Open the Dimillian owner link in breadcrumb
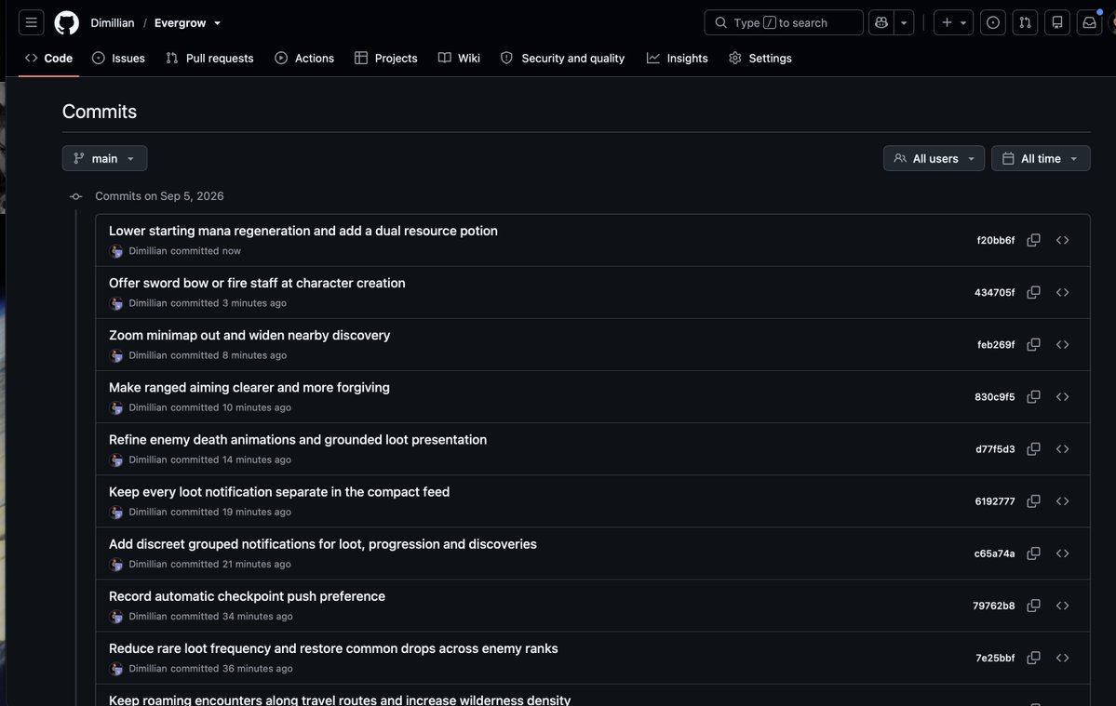The image size is (1116, 706). [x=113, y=23]
